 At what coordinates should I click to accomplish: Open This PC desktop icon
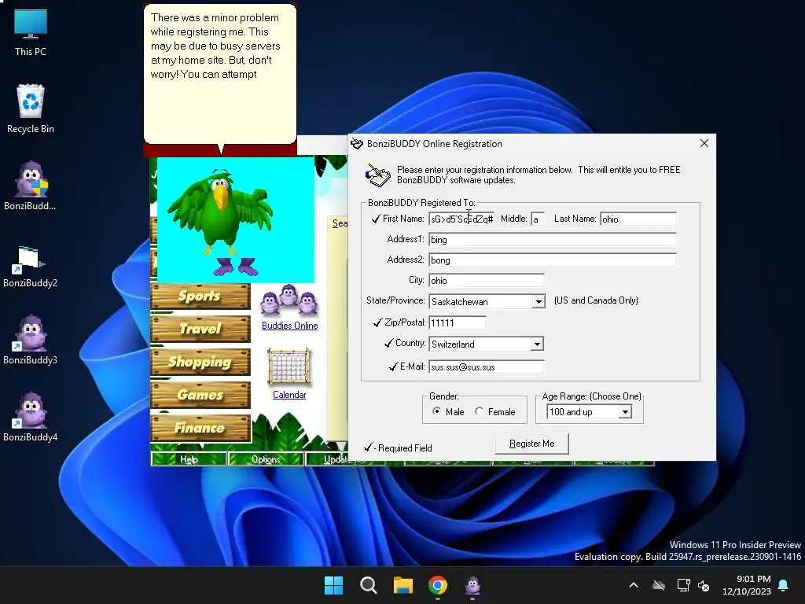(x=31, y=32)
